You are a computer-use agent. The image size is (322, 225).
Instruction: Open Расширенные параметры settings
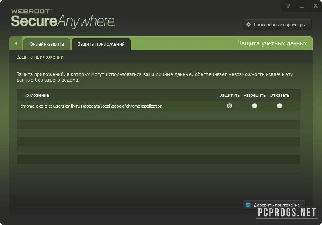[277, 25]
